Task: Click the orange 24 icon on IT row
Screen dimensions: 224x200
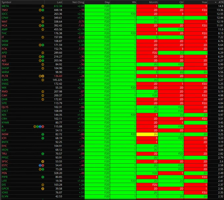Action: [43, 37]
